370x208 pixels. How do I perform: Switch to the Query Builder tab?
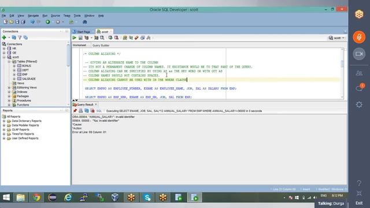tap(101, 45)
